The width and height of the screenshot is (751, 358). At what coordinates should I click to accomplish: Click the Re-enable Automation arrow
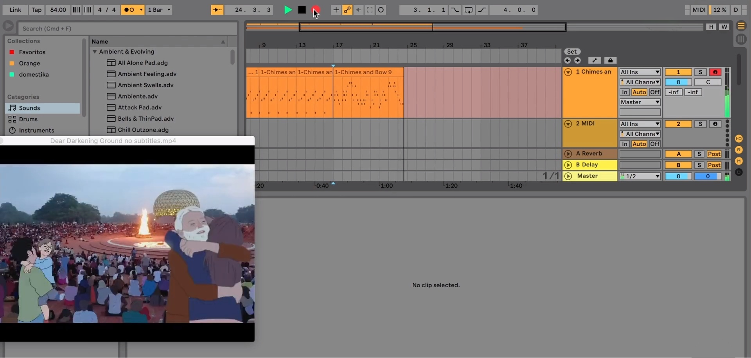point(358,10)
